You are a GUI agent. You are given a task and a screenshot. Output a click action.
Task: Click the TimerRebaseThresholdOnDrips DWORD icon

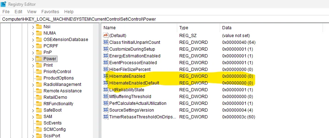tap(105, 117)
